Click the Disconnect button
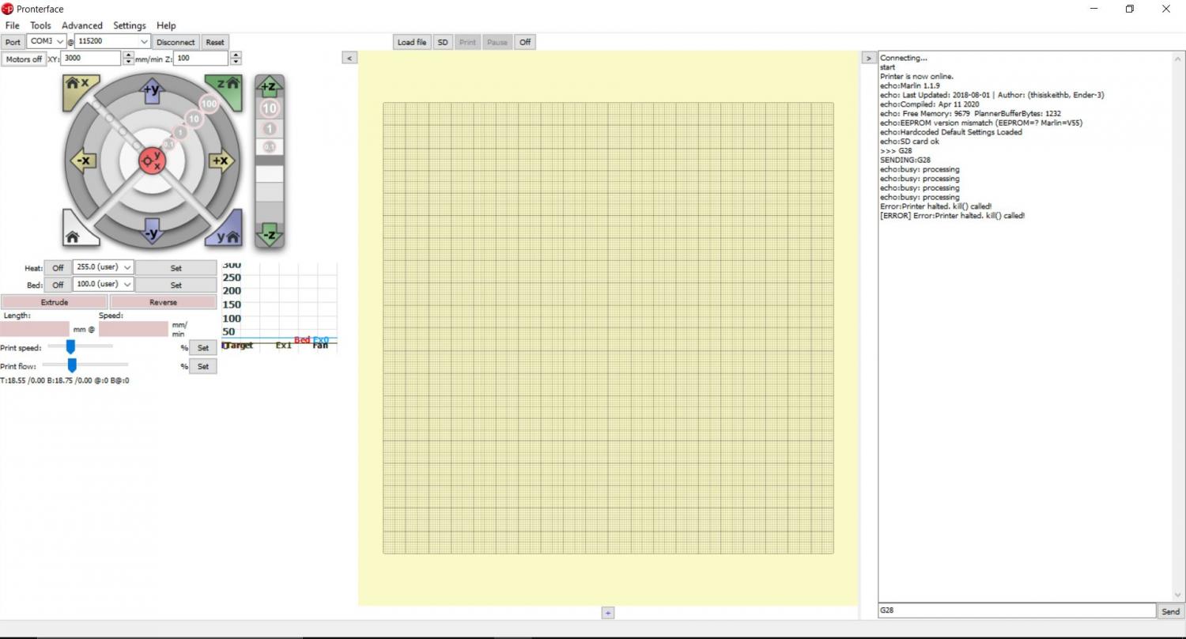This screenshot has width=1186, height=639. 176,42
